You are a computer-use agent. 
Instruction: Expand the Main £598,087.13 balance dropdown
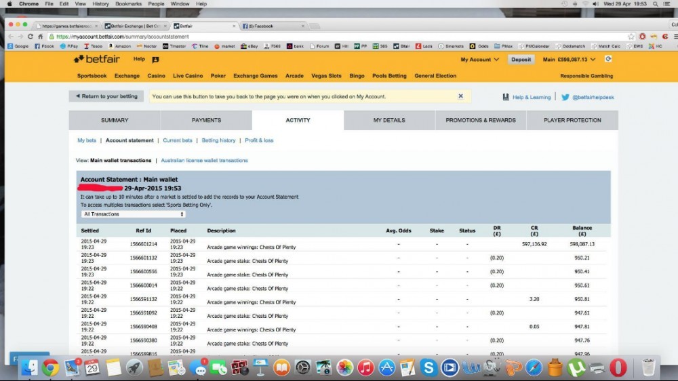[569, 59]
